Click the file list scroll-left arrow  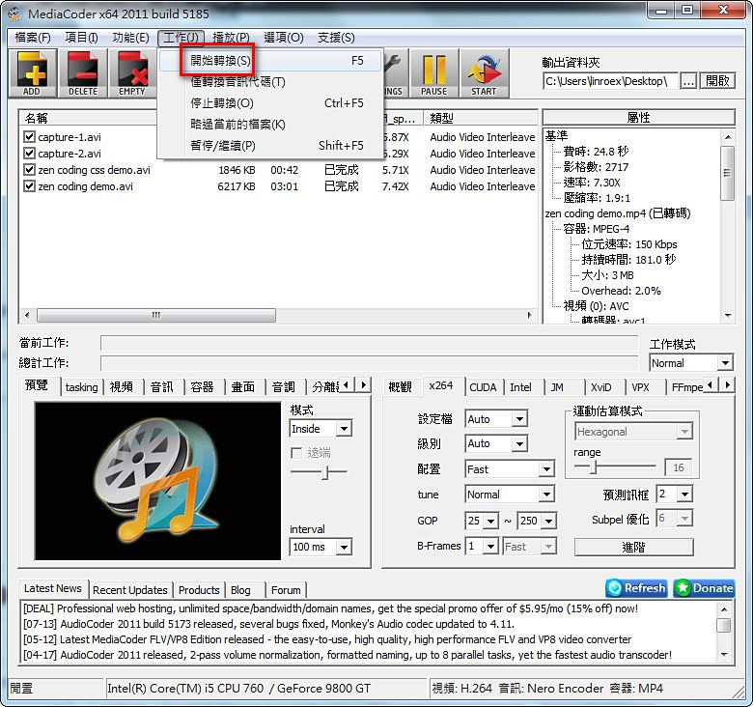point(27,315)
